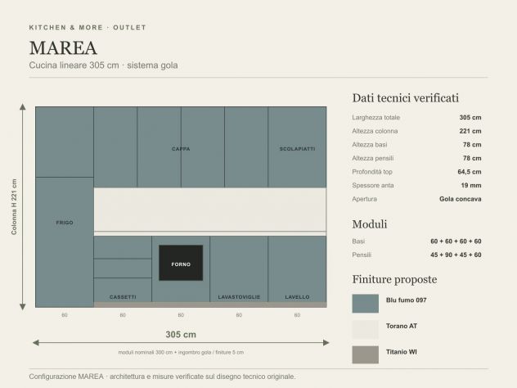Click the CAPPA wall cabinet label
517x388 pixels.
pos(181,149)
